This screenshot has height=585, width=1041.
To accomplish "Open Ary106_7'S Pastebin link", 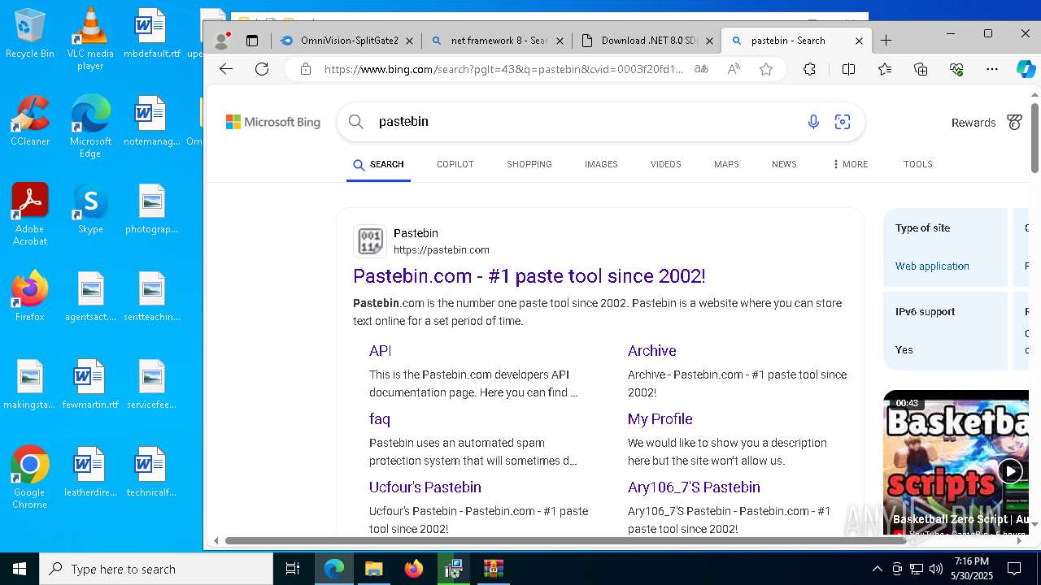I will click(694, 487).
